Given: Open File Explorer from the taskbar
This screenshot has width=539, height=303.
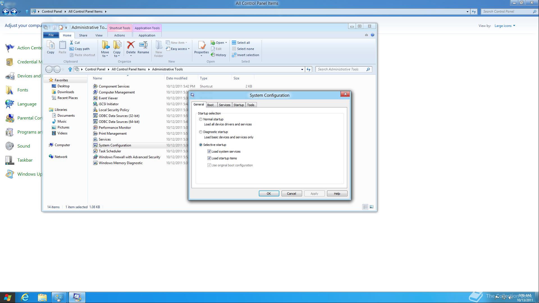Looking at the screenshot, I should tap(42, 297).
